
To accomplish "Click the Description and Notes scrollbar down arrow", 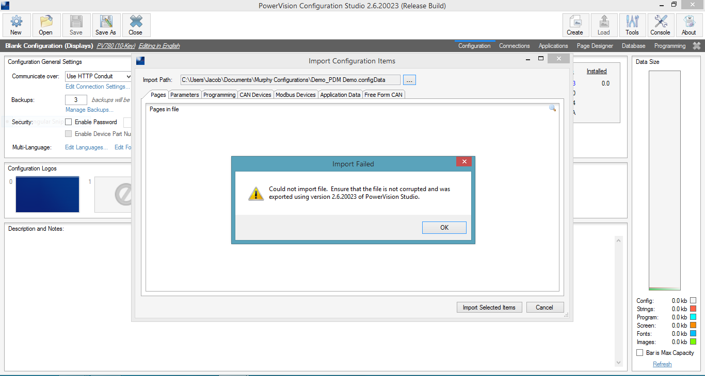I will (619, 363).
